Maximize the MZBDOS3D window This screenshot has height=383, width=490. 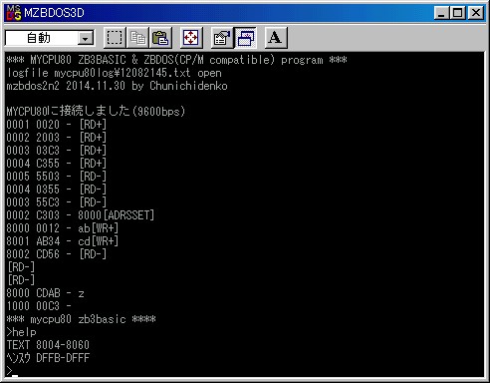(x=457, y=13)
